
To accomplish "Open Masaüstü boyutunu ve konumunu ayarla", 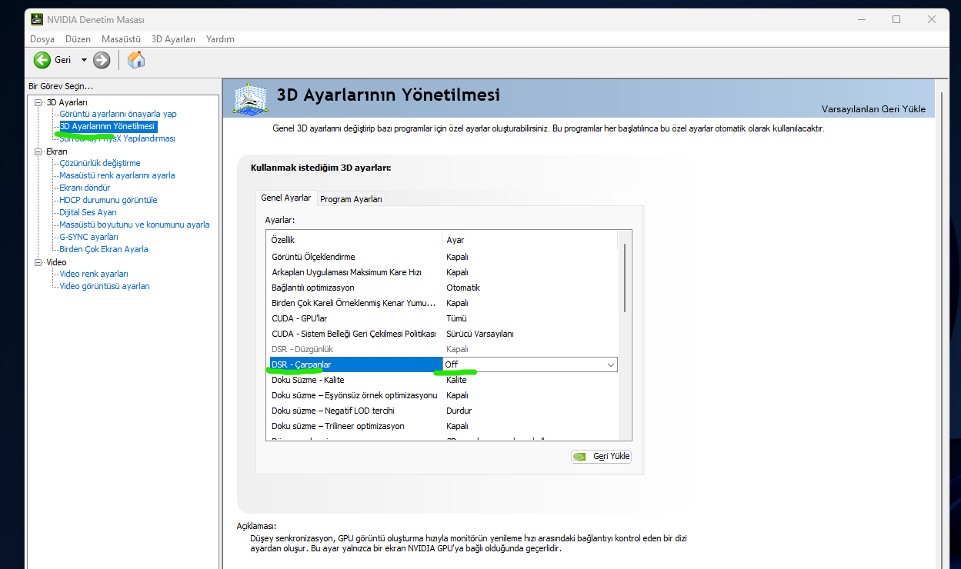I will click(135, 225).
